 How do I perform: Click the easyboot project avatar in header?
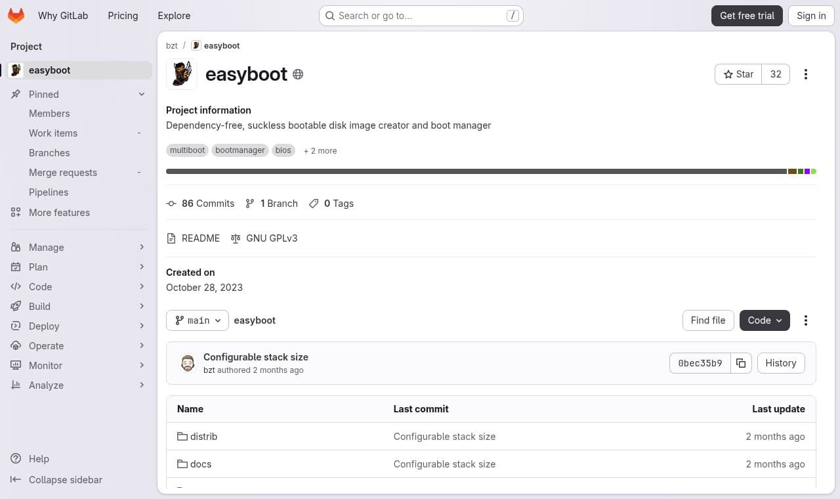click(182, 74)
